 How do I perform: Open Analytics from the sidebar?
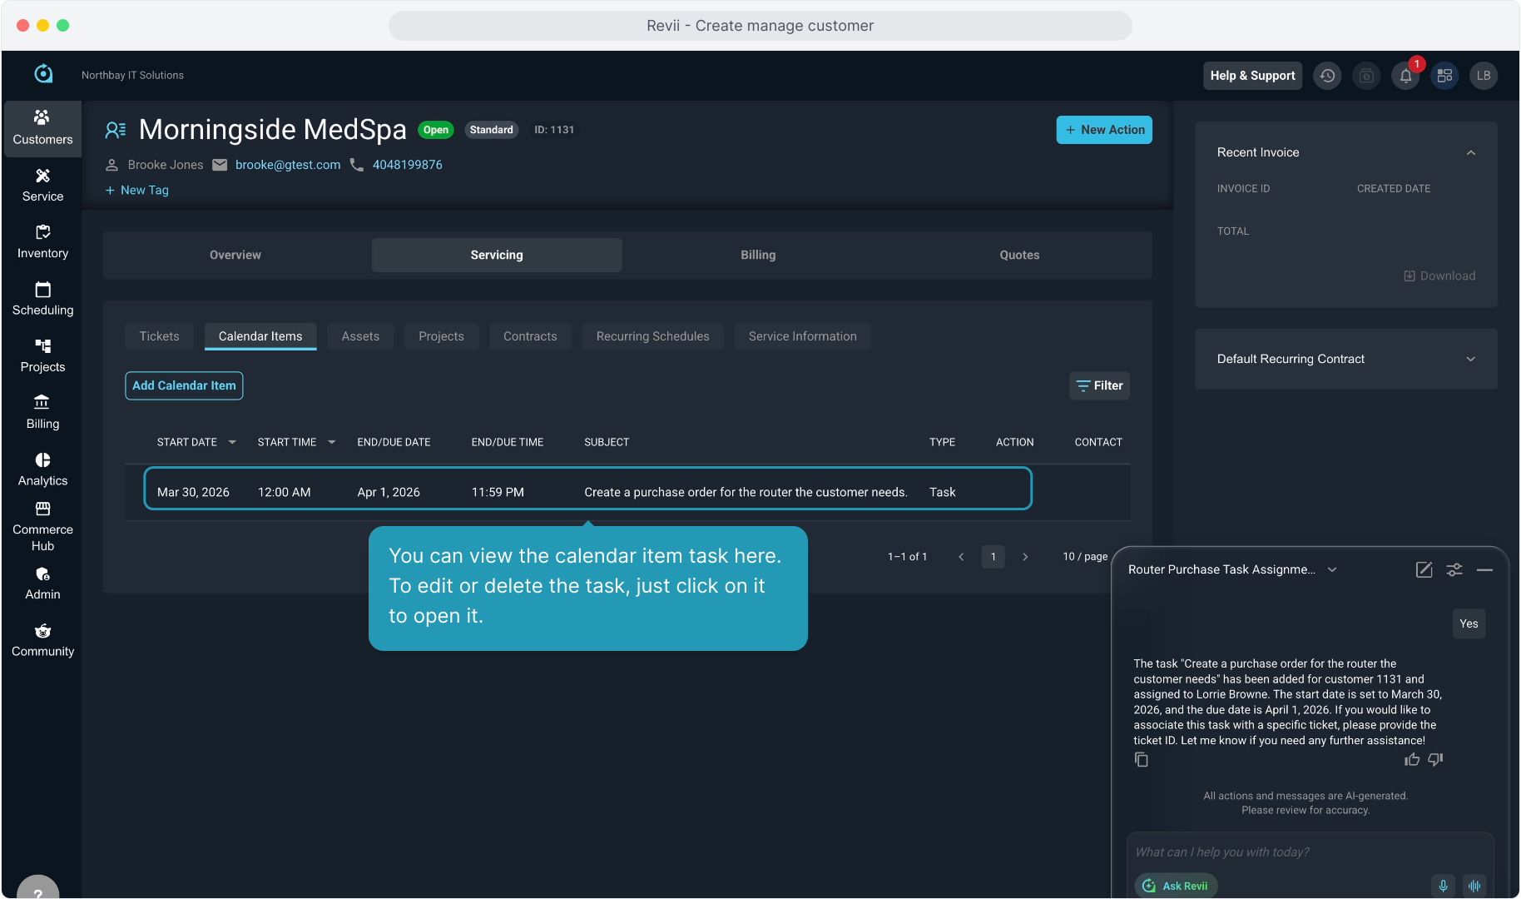tap(42, 469)
